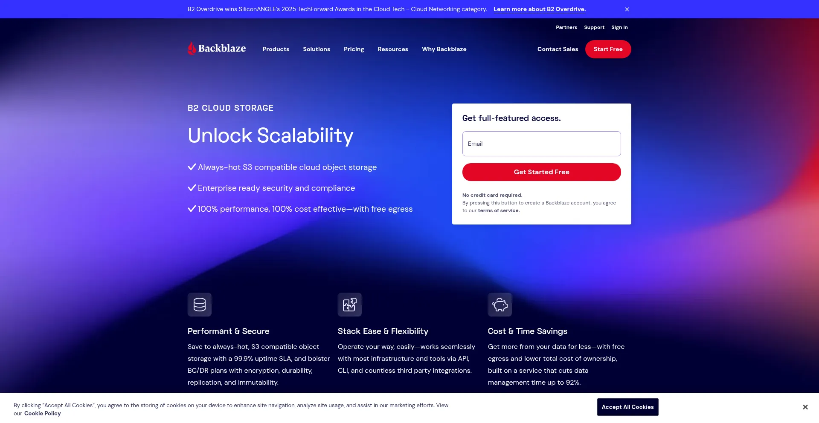Go to the Pricing page
Image resolution: width=819 pixels, height=423 pixels.
coord(354,49)
